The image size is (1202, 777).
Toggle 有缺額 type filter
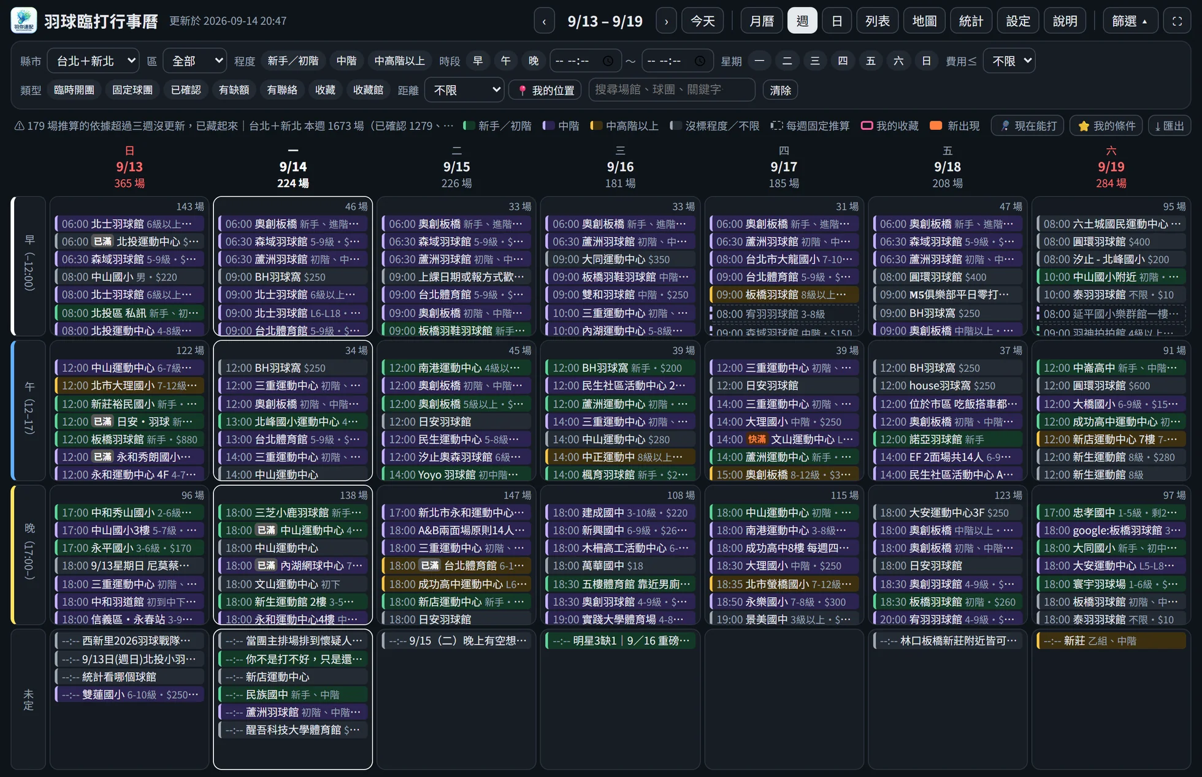tap(234, 90)
